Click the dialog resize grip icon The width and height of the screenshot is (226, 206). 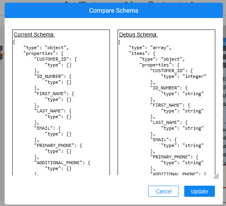pos(216,176)
